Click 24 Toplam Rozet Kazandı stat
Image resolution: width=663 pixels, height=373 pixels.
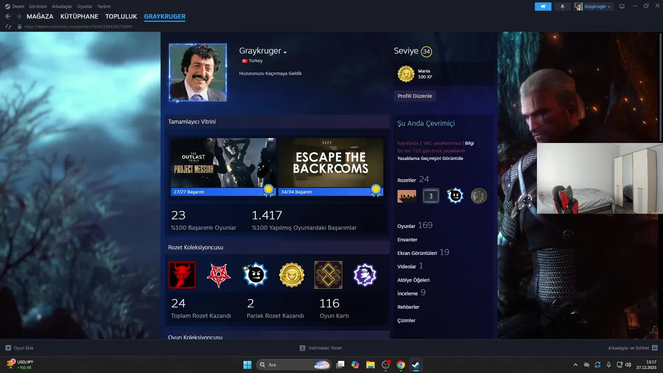pyautogui.click(x=201, y=309)
